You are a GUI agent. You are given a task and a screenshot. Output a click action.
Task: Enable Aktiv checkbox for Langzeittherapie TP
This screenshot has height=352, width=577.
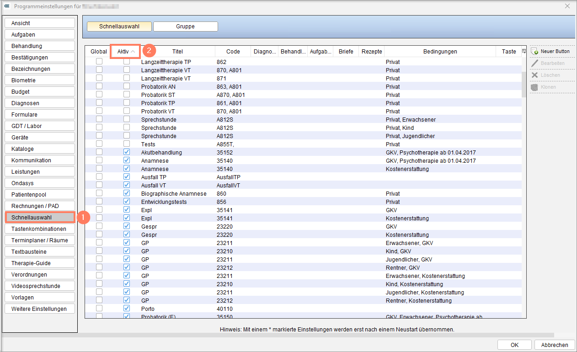pos(127,62)
